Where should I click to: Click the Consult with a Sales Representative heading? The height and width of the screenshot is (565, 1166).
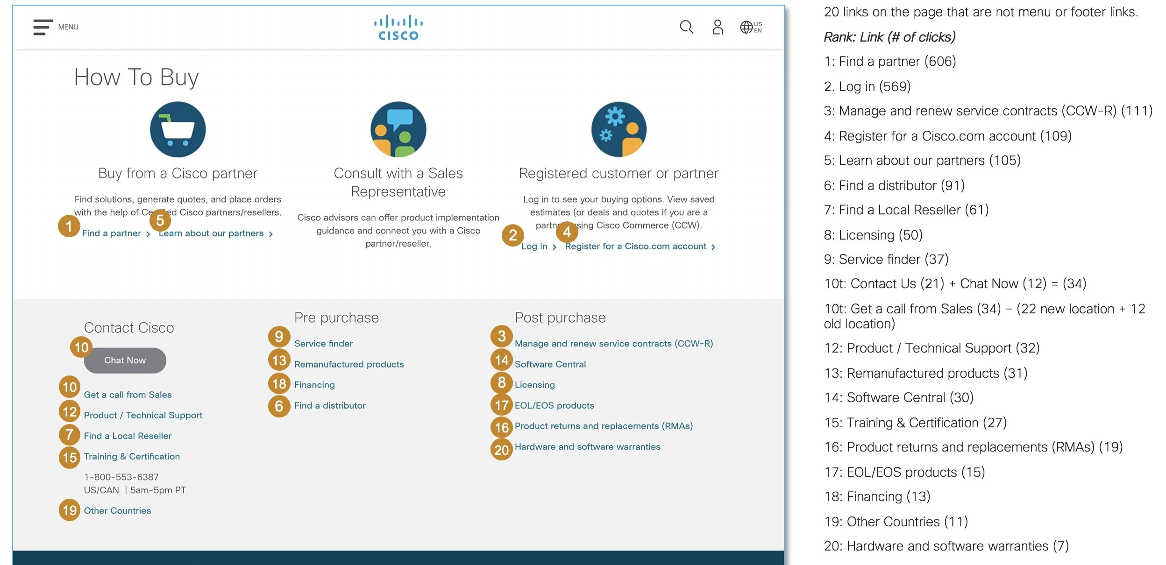398,182
